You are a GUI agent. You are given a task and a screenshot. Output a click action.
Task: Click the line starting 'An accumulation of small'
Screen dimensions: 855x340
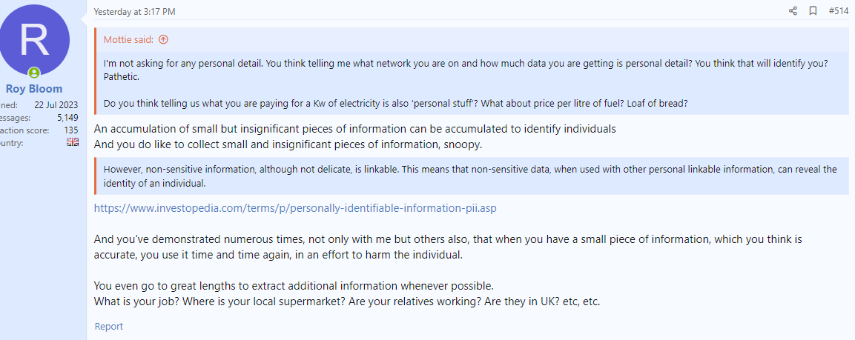click(354, 129)
